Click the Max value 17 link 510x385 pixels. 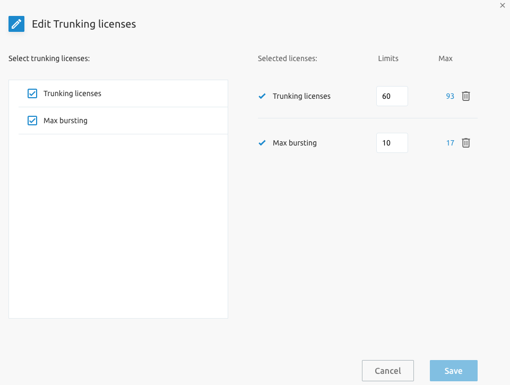tap(450, 143)
